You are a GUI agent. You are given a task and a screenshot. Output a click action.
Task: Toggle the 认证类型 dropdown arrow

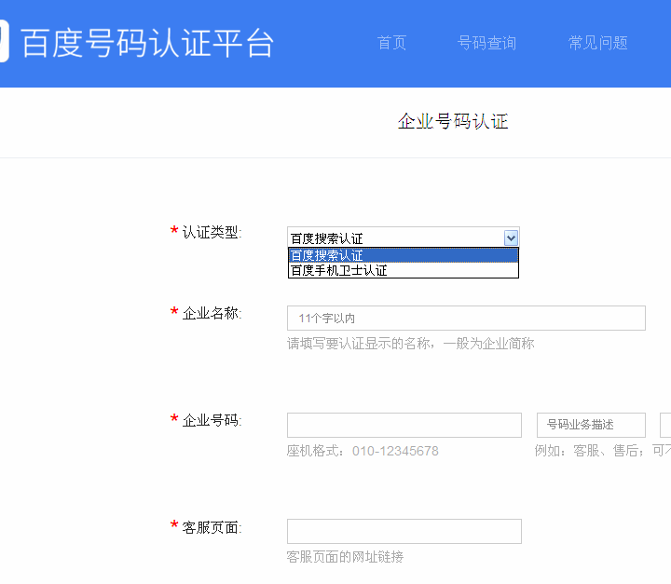click(511, 238)
